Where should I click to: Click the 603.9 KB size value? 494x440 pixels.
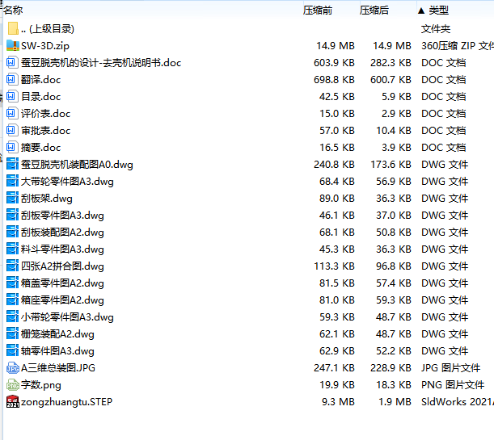(x=334, y=63)
